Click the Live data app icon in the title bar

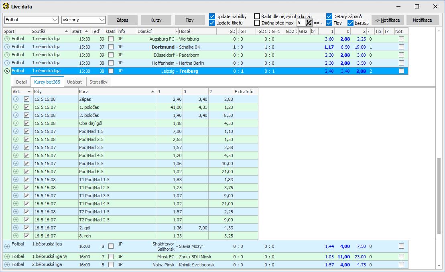(x=6, y=6)
